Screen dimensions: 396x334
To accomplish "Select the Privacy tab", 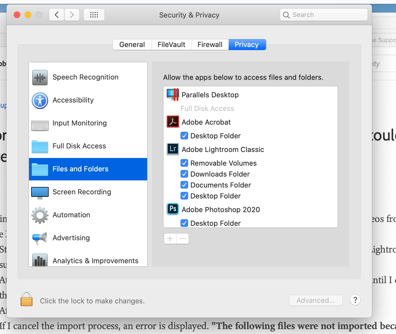I will 247,45.
